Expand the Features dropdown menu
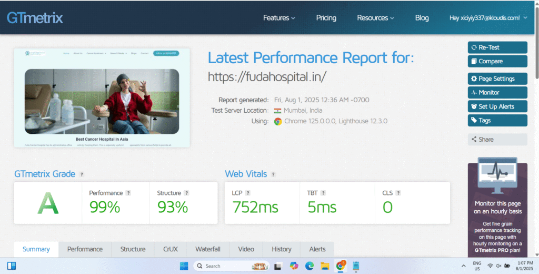 (279, 18)
